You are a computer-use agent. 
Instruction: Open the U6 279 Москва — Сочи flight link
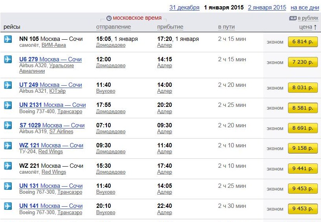coord(50,59)
